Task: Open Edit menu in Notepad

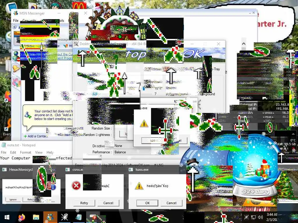Action: (x=13, y=152)
